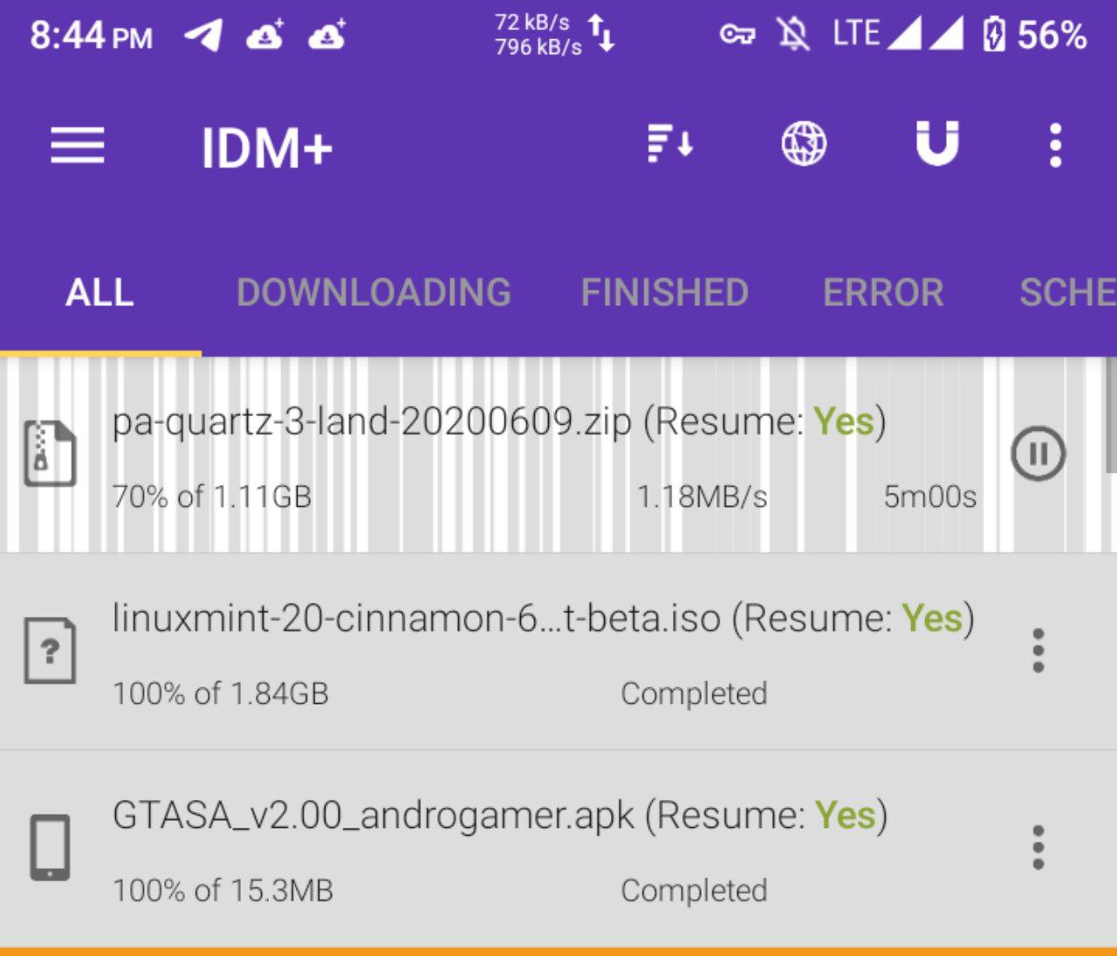This screenshot has height=956, width=1117.
Task: Tap the unknown file icon of linuxmint
Action: [50, 651]
